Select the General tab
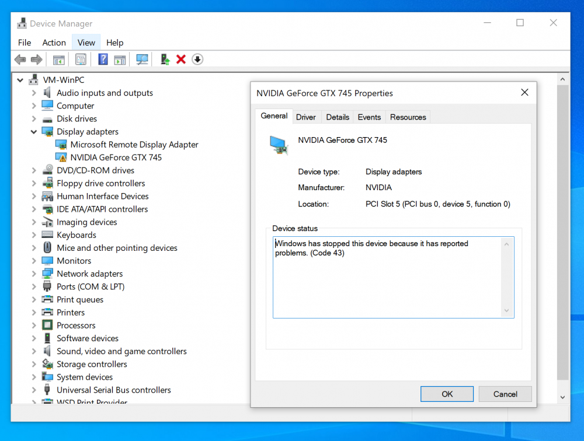584x441 pixels. tap(274, 116)
